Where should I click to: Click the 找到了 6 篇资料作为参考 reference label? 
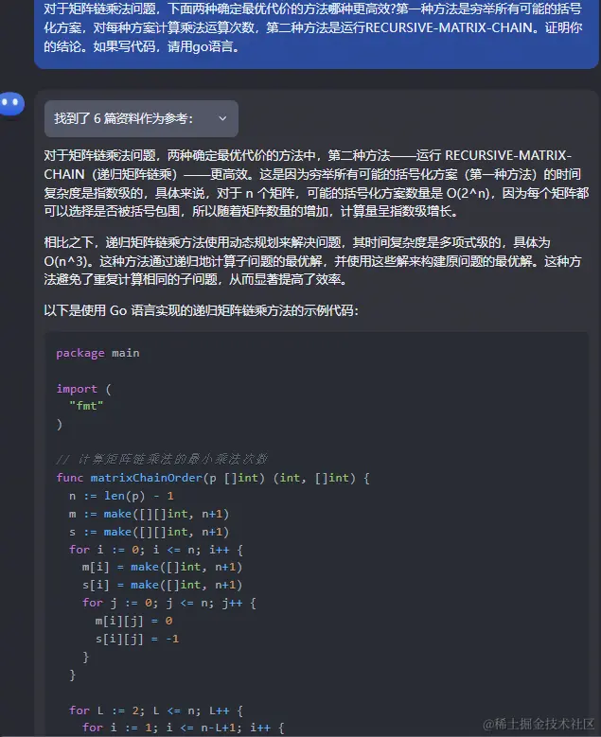pyautogui.click(x=123, y=118)
